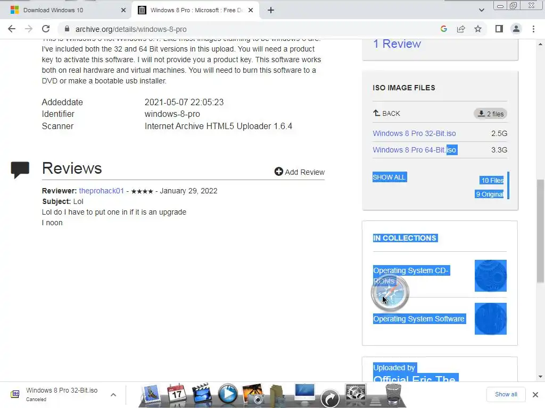
Task: Click the 2.5G file size text
Action: tap(499, 133)
